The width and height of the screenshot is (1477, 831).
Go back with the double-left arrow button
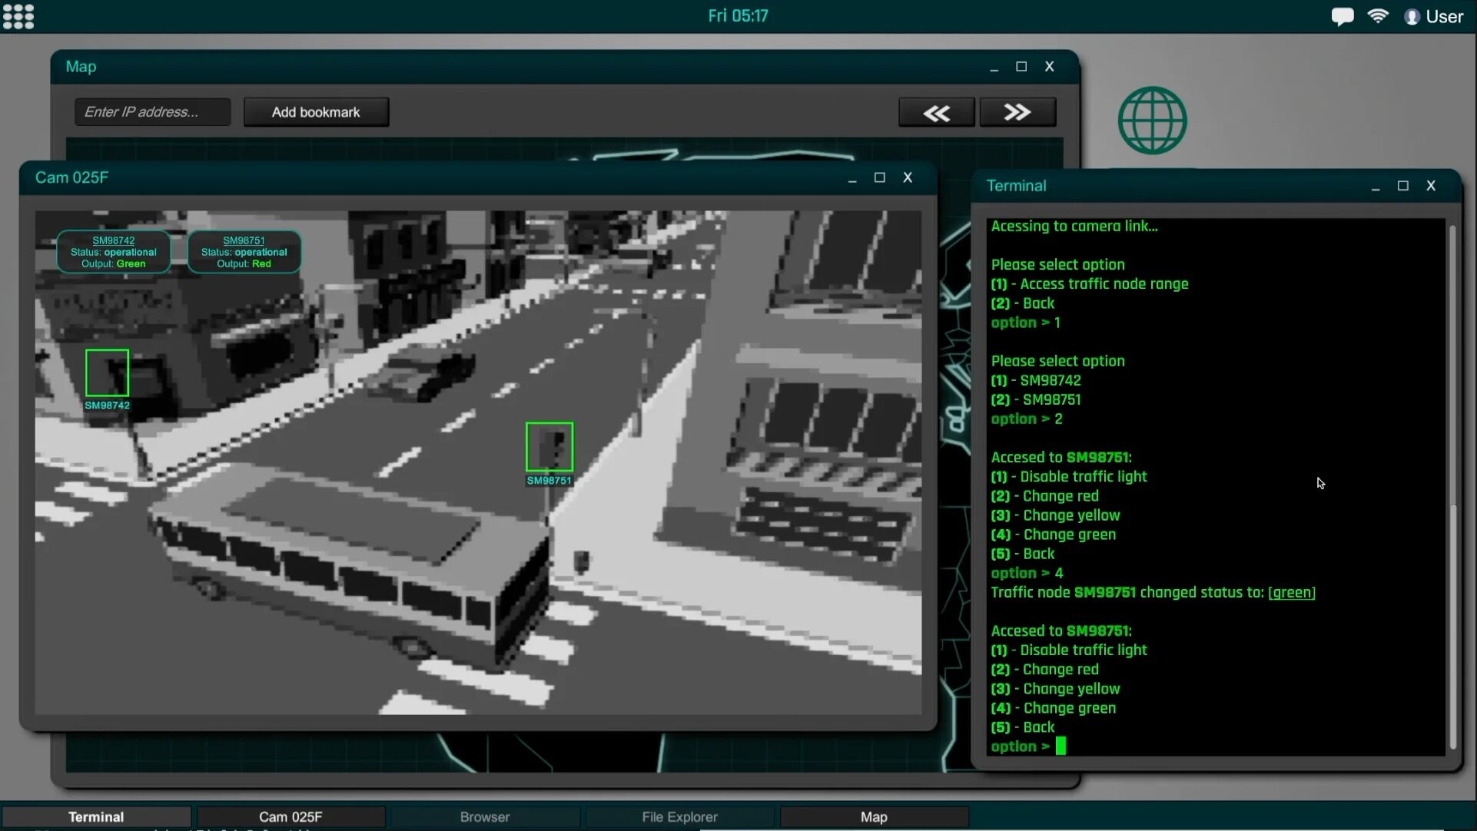click(x=936, y=112)
